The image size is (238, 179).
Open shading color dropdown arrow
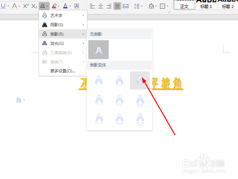[156, 6]
